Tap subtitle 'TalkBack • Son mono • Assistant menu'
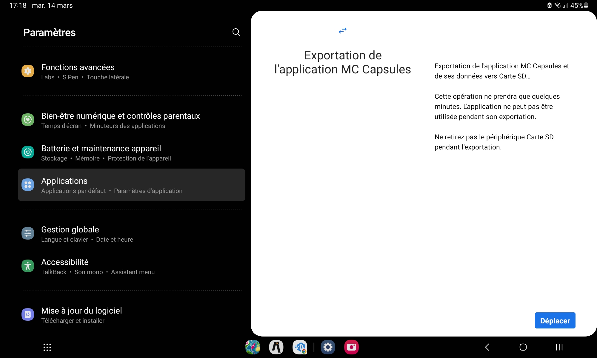Image resolution: width=597 pixels, height=358 pixels. [98, 272]
